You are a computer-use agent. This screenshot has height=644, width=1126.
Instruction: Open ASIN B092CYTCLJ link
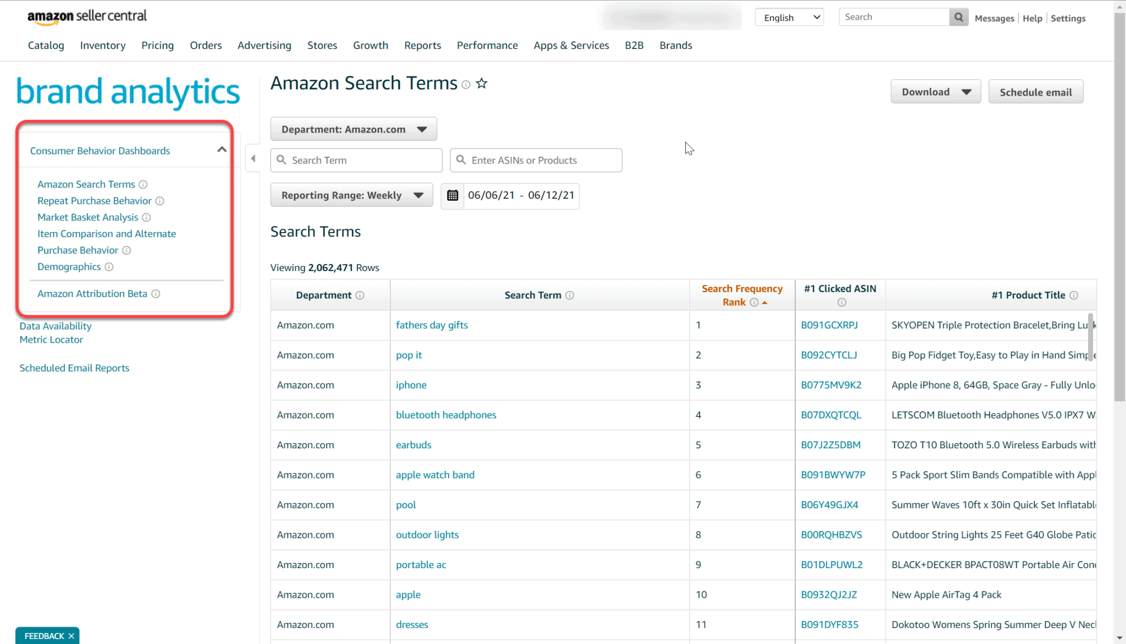click(x=829, y=355)
